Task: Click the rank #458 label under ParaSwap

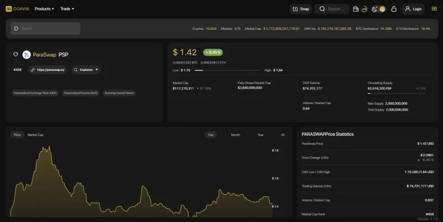Action: coord(17,70)
